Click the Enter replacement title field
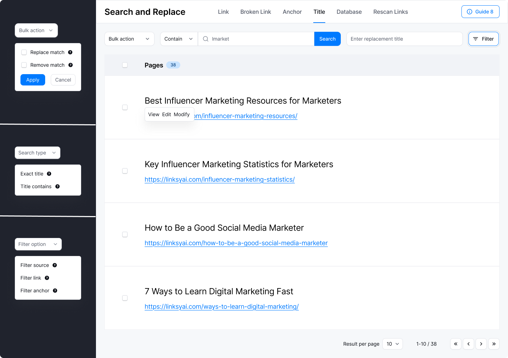508x358 pixels. [405, 39]
